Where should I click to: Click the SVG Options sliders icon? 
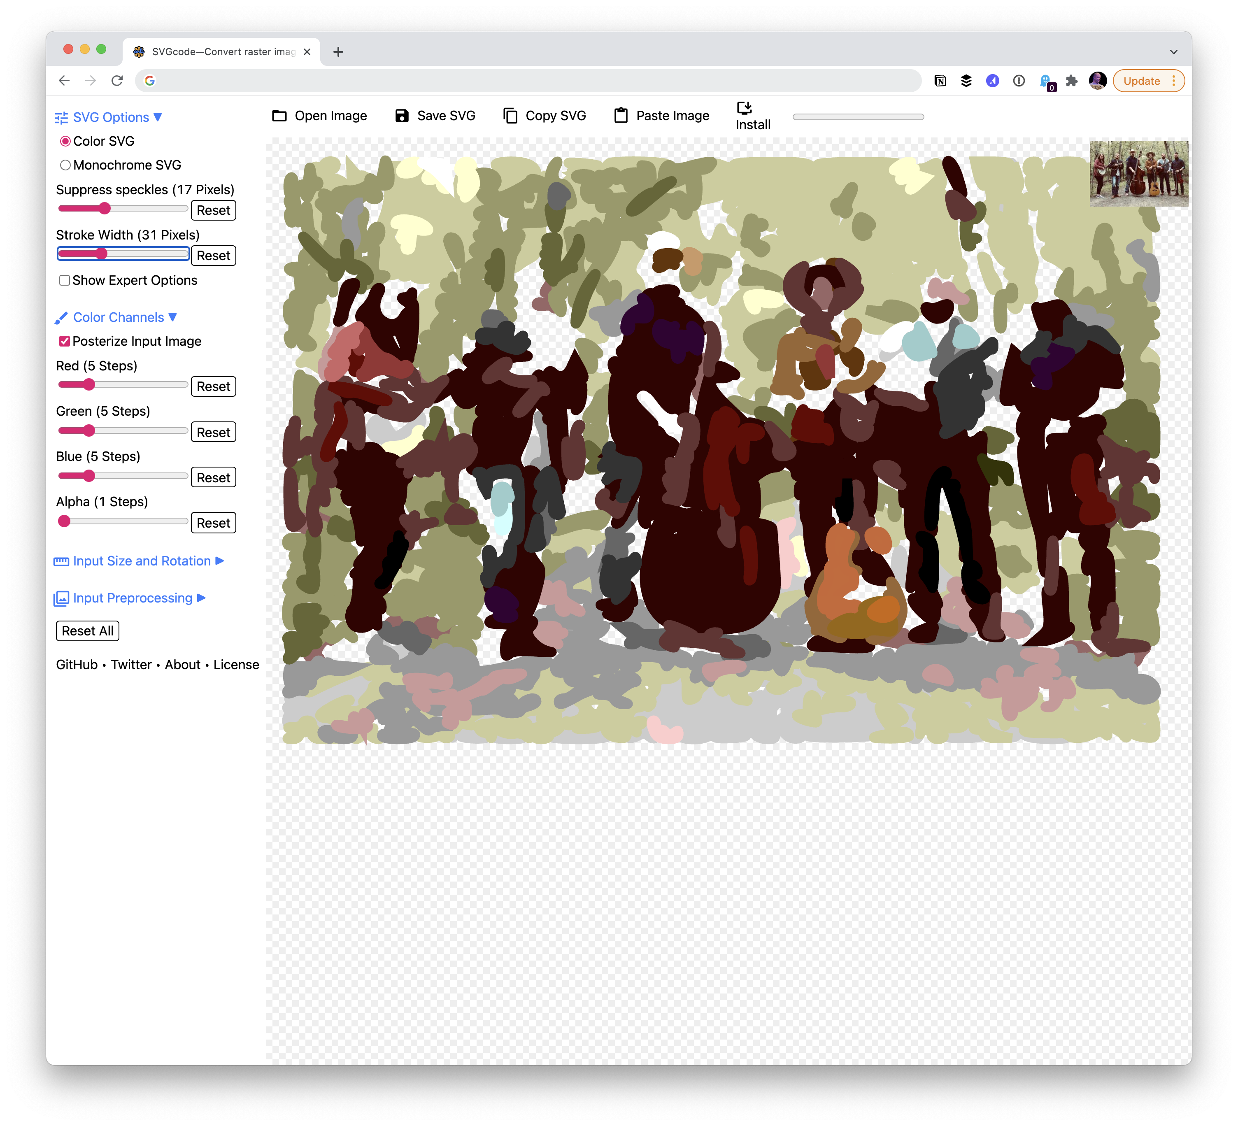[61, 118]
